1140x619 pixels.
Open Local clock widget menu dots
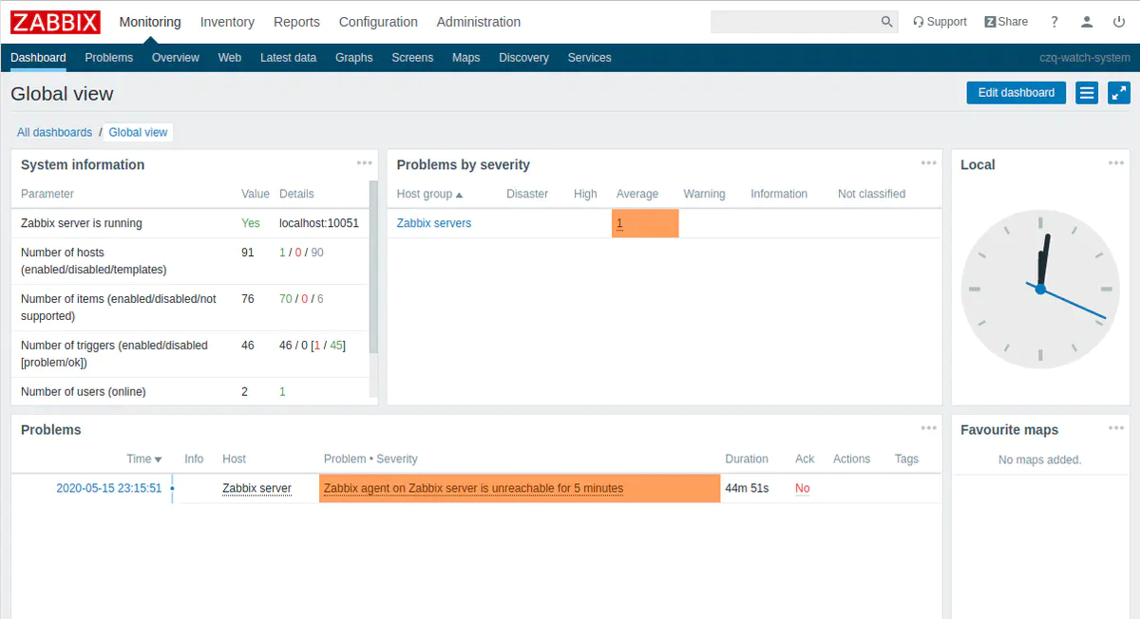click(1116, 163)
